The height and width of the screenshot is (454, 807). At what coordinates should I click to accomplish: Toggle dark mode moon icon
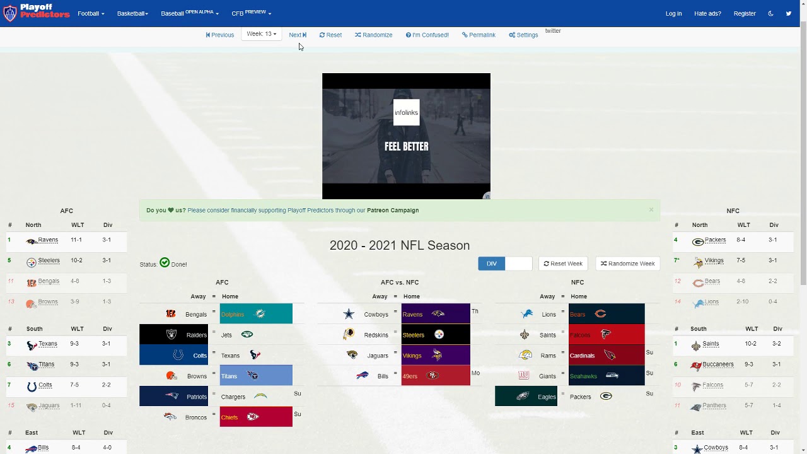click(x=770, y=13)
